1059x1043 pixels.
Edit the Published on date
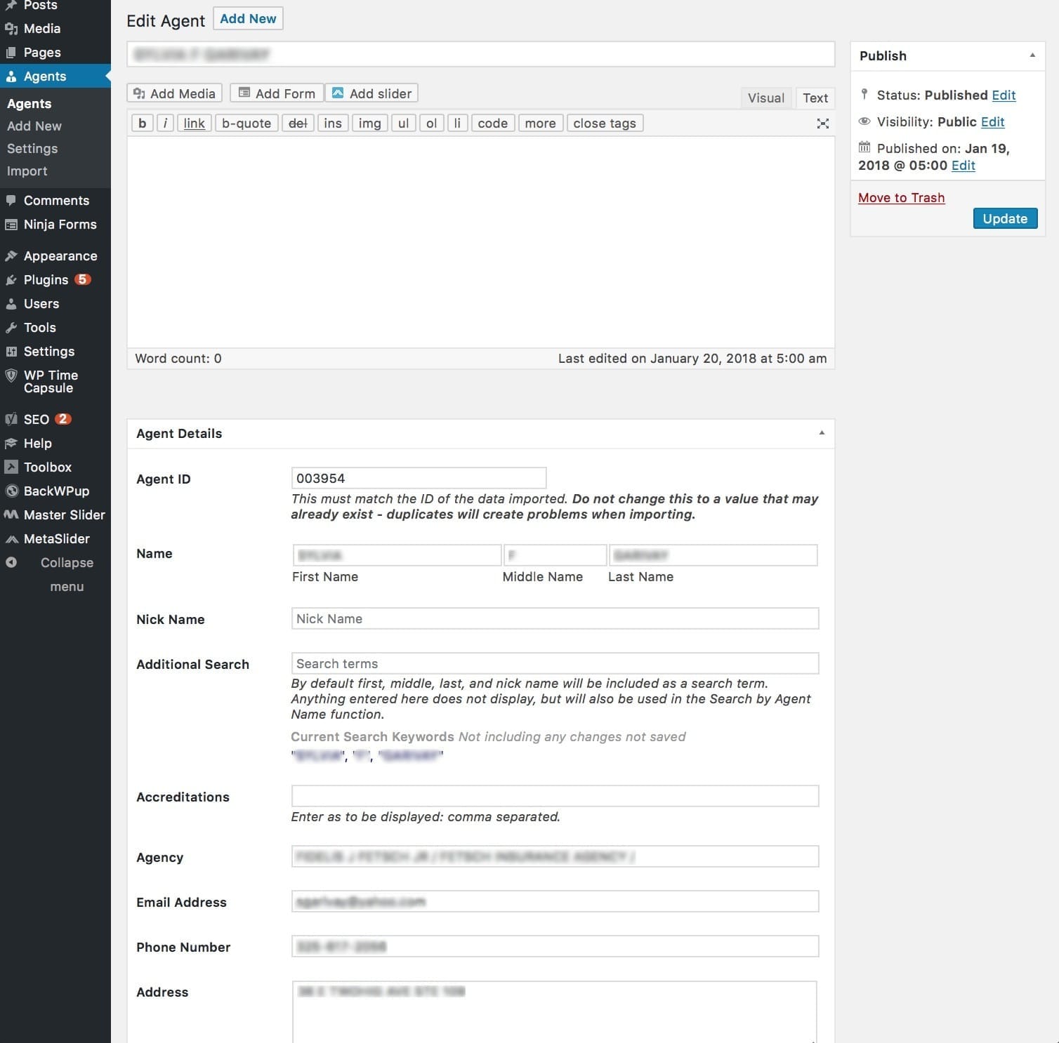tap(963, 166)
